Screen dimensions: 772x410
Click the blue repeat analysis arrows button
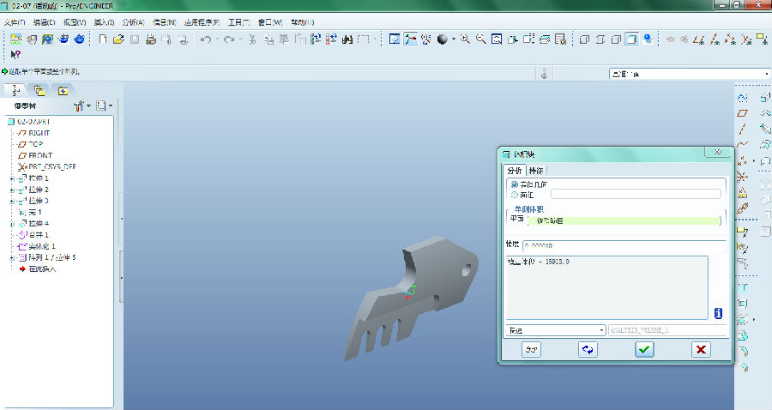[588, 349]
